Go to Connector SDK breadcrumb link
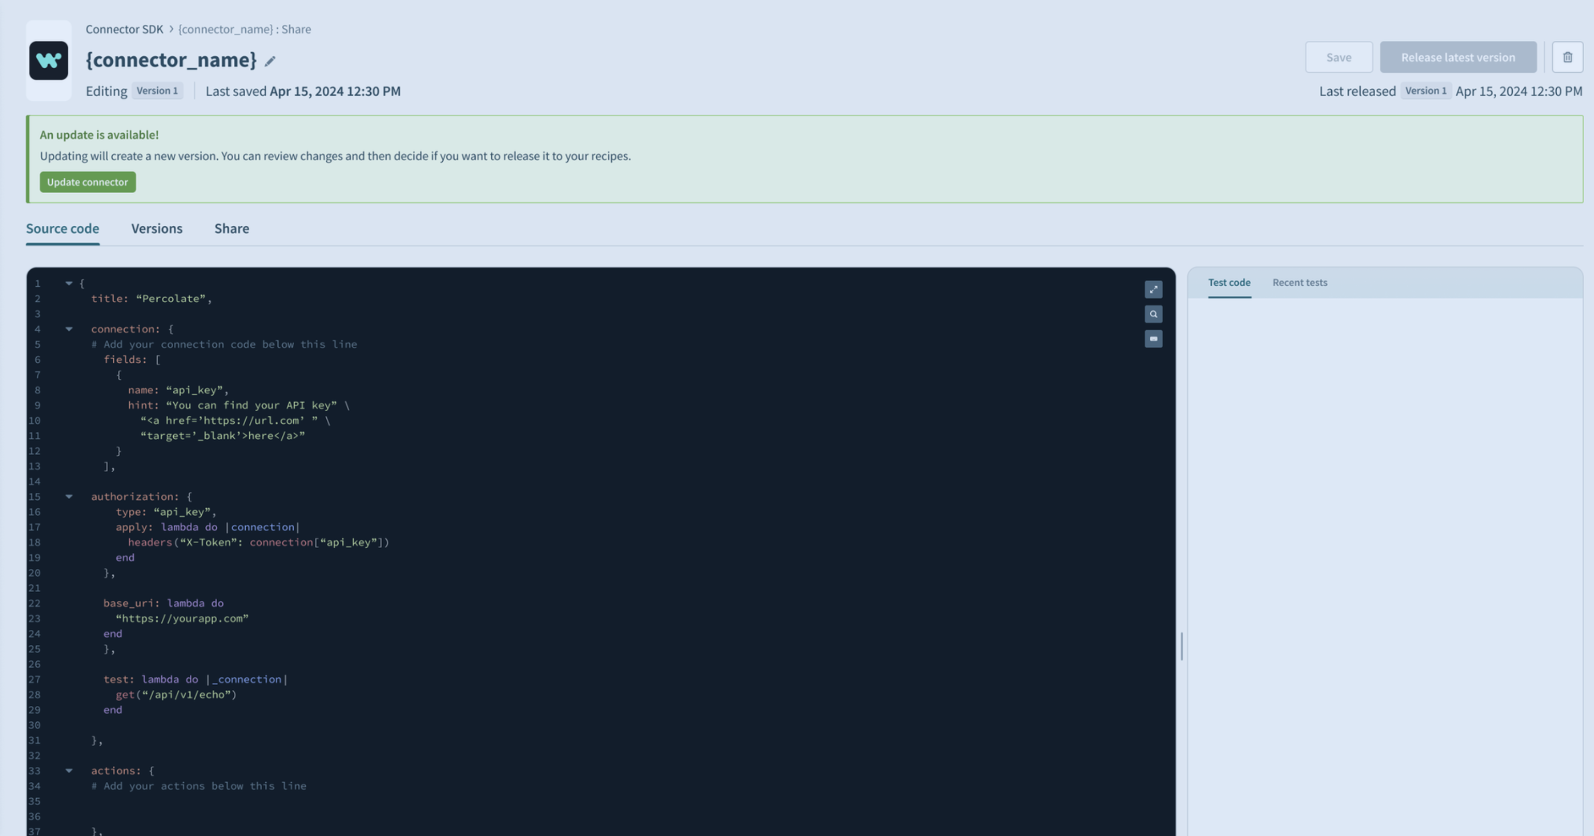This screenshot has height=836, width=1594. (124, 29)
